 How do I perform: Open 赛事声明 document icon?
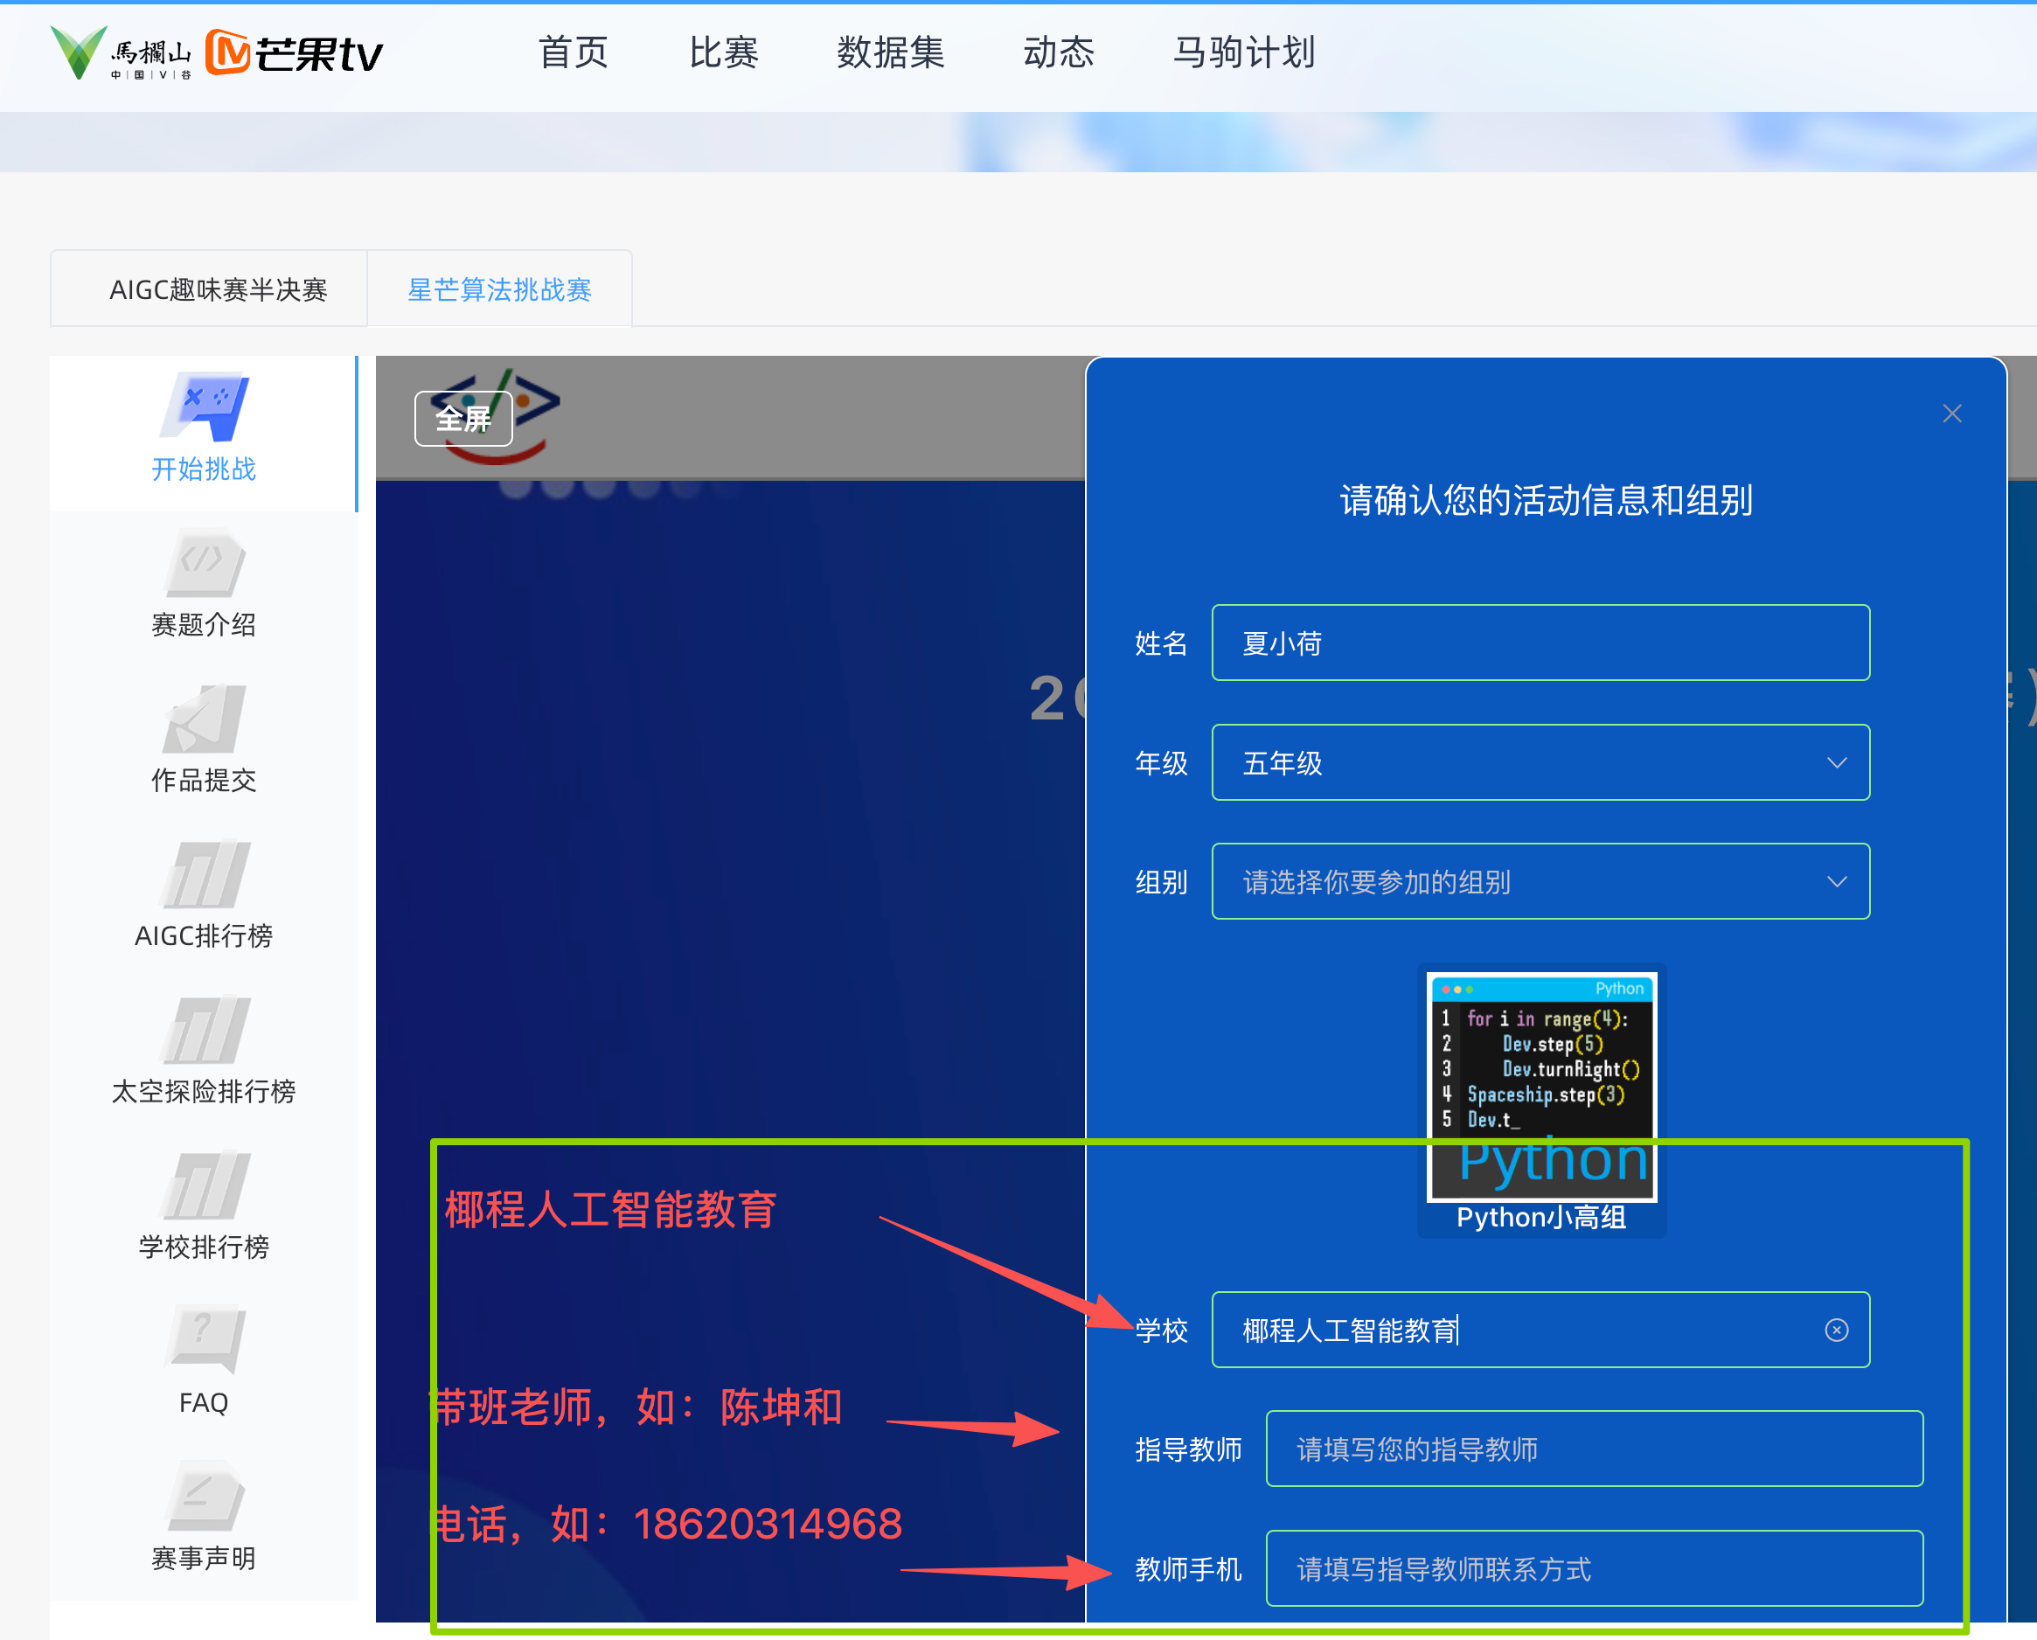(x=204, y=1496)
